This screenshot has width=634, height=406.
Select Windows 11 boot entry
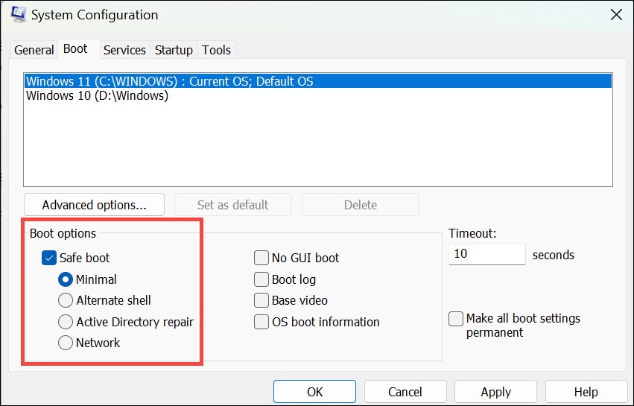tap(169, 81)
